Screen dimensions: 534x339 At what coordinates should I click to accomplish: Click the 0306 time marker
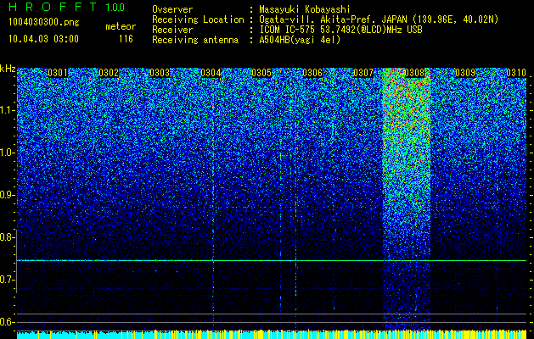[x=312, y=73]
